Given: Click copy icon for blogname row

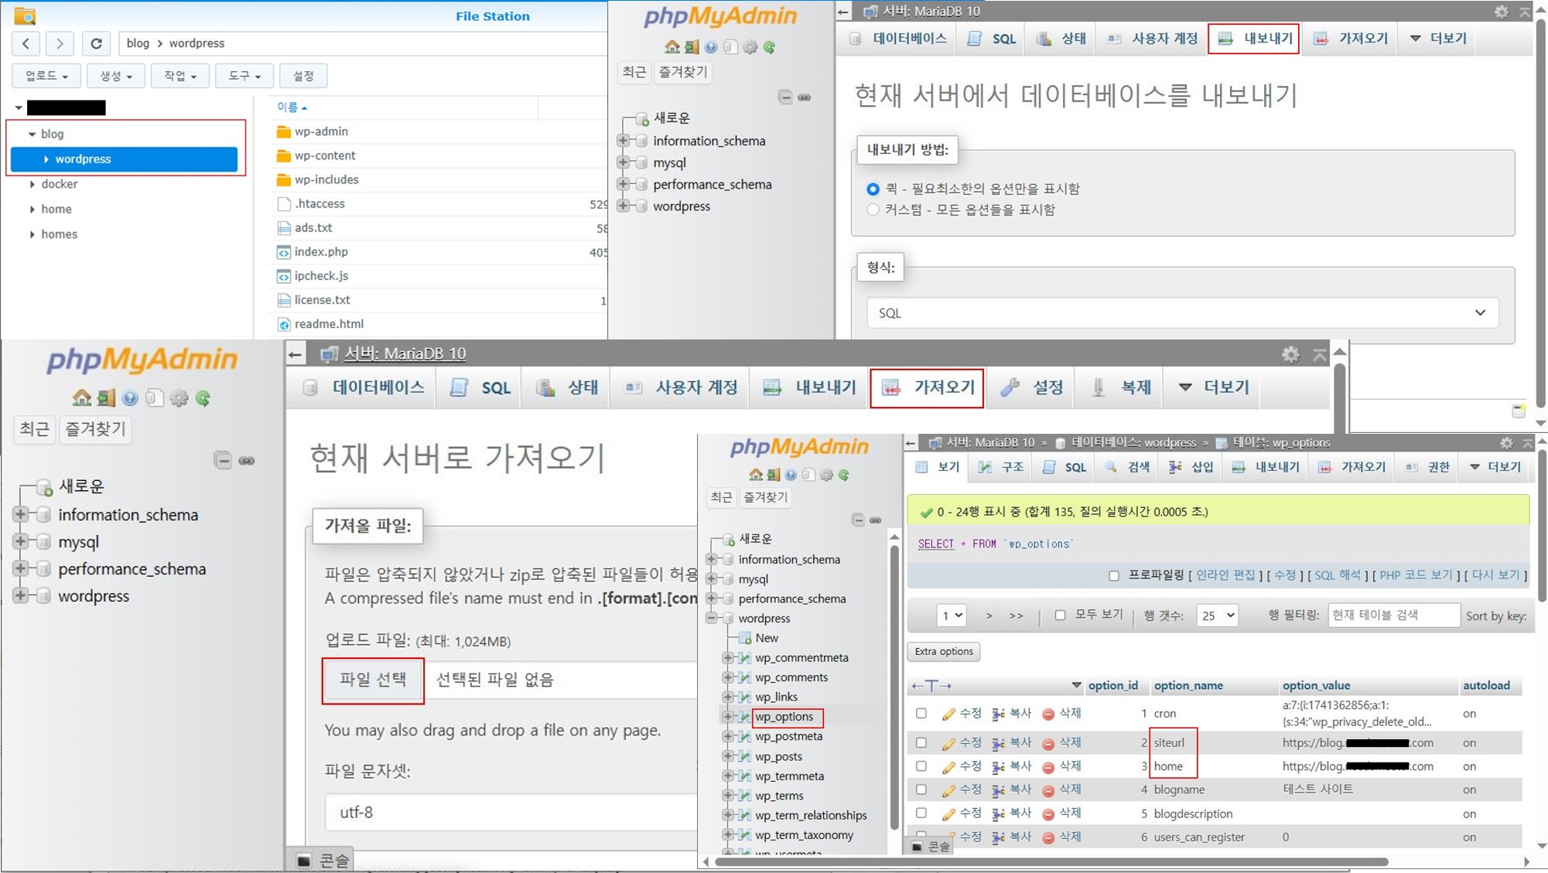Looking at the screenshot, I should tap(999, 790).
